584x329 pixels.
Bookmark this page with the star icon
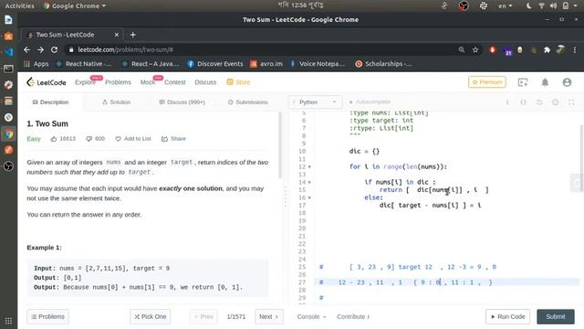coord(475,49)
